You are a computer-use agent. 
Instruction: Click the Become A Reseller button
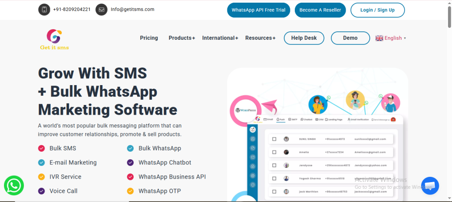click(x=320, y=10)
